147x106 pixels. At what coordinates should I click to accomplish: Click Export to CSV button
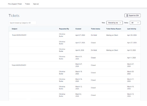[x=132, y=16]
